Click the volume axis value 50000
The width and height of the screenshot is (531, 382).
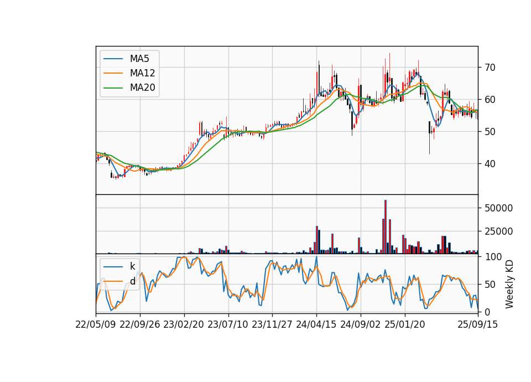498,208
